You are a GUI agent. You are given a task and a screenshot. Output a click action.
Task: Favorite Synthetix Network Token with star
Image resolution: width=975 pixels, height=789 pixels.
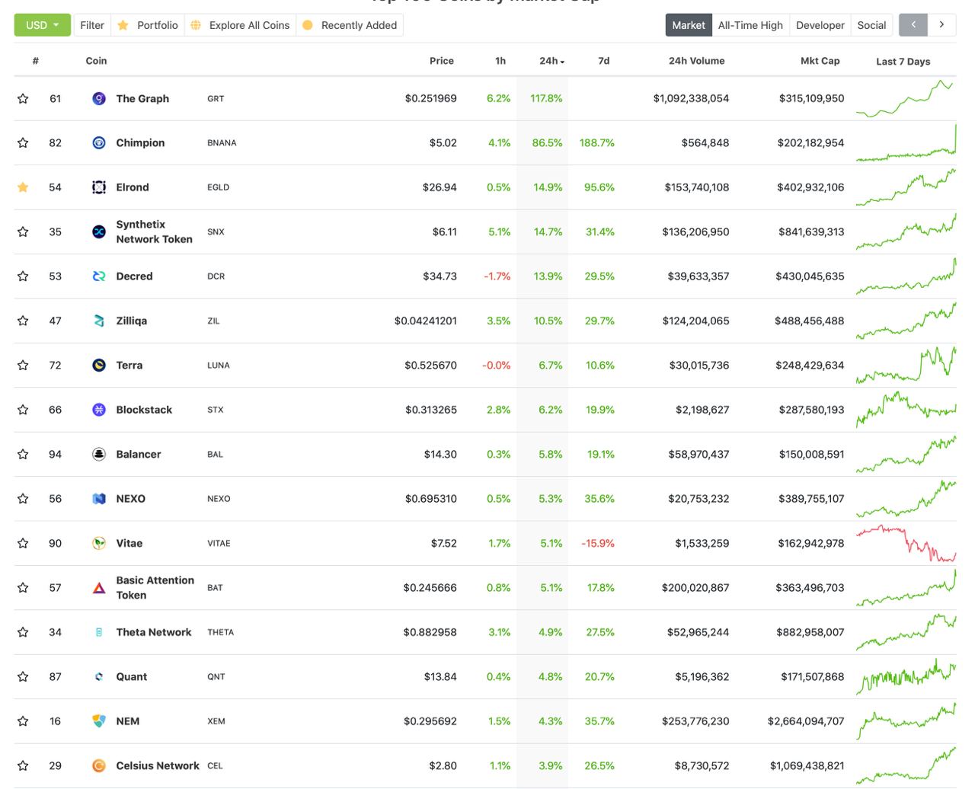[x=23, y=232]
